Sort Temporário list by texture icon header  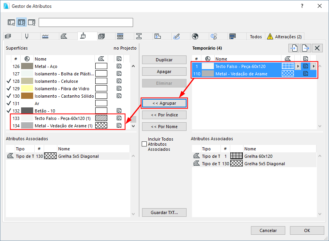[x=306, y=59]
